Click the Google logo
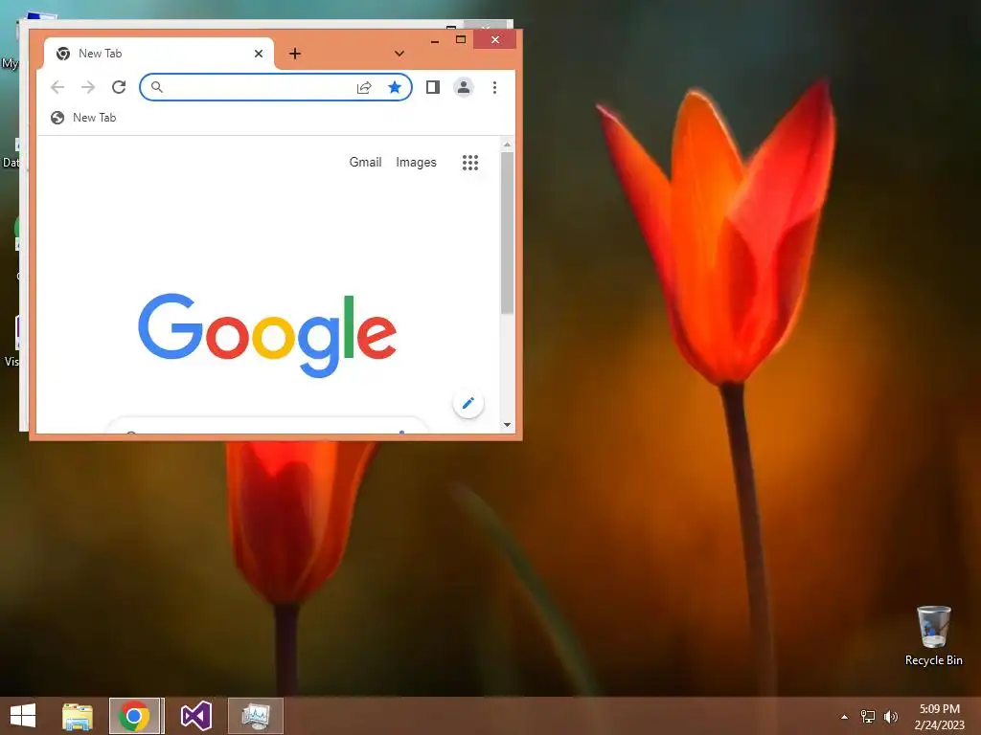Screen dimensions: 981x735 click(x=267, y=334)
